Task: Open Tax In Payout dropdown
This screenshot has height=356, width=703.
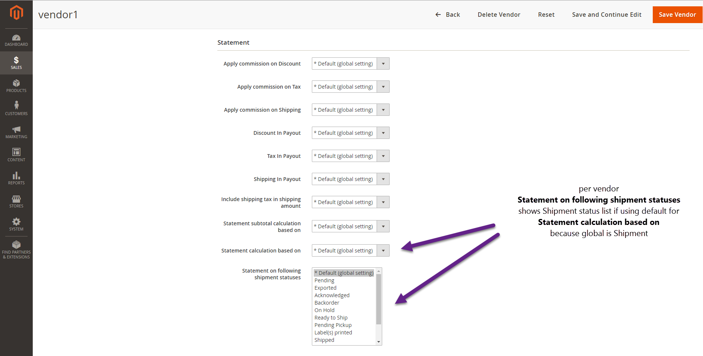Action: click(351, 156)
